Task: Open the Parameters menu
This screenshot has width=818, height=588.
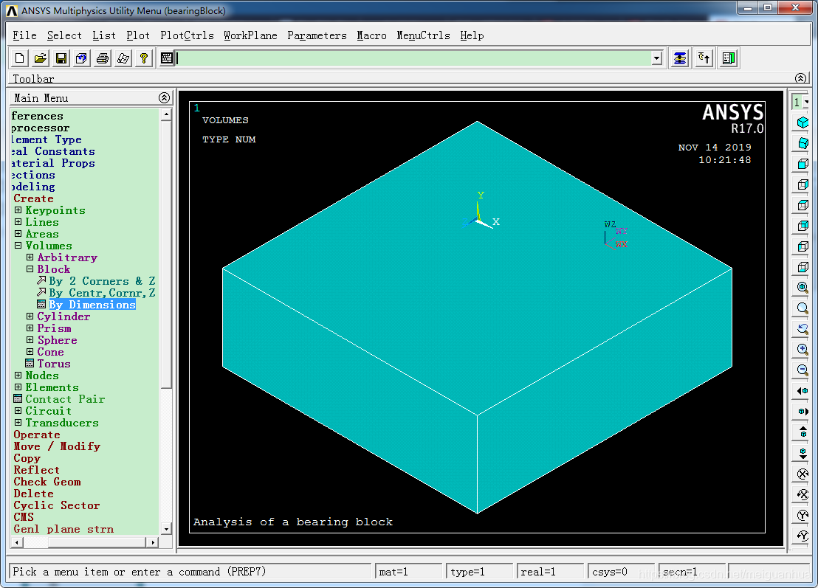Action: (317, 35)
